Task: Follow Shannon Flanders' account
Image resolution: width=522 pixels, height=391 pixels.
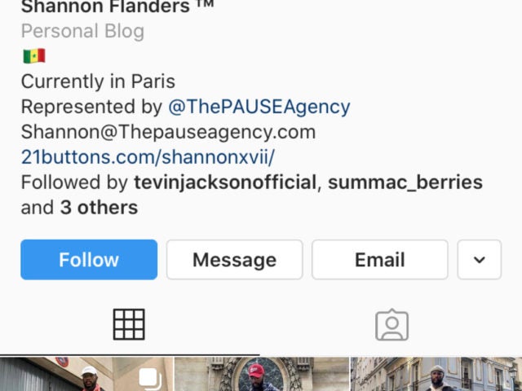Action: click(x=89, y=260)
